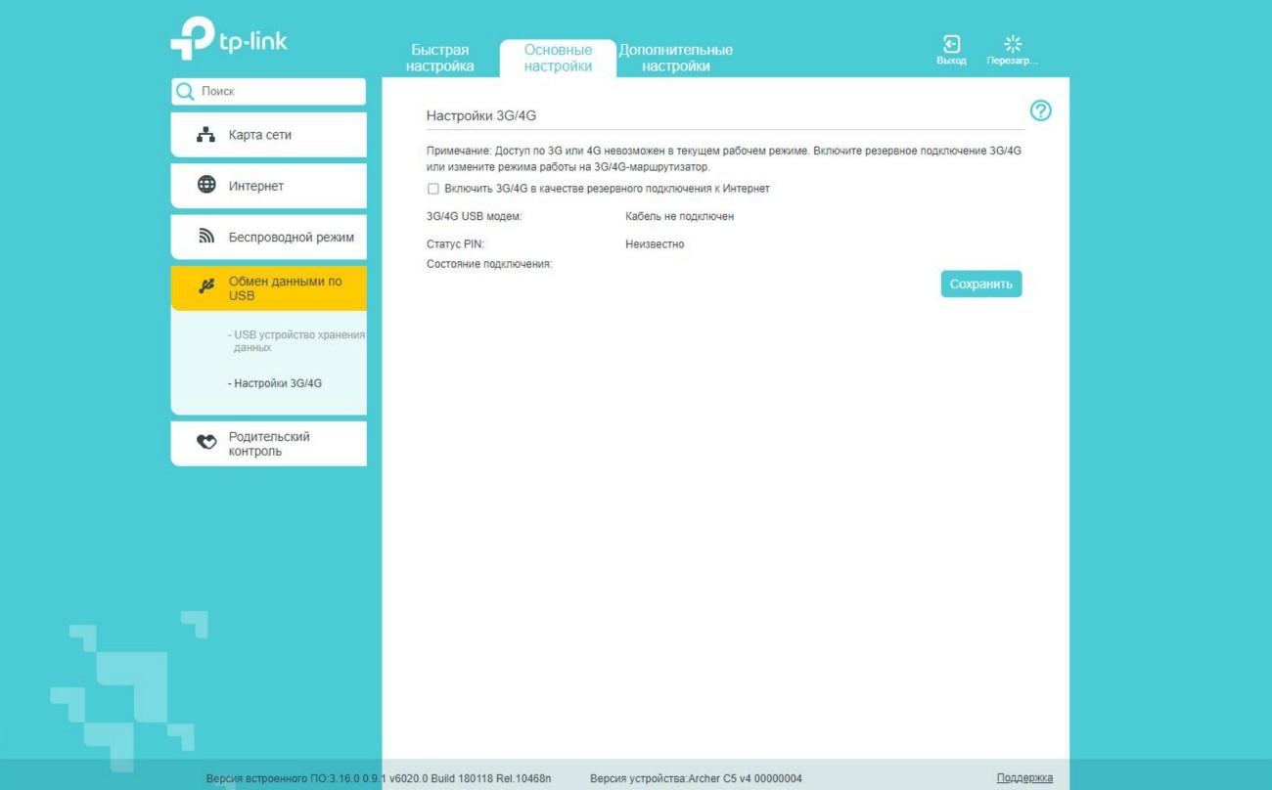
Task: Open the Поддержка link
Action: (x=1023, y=778)
